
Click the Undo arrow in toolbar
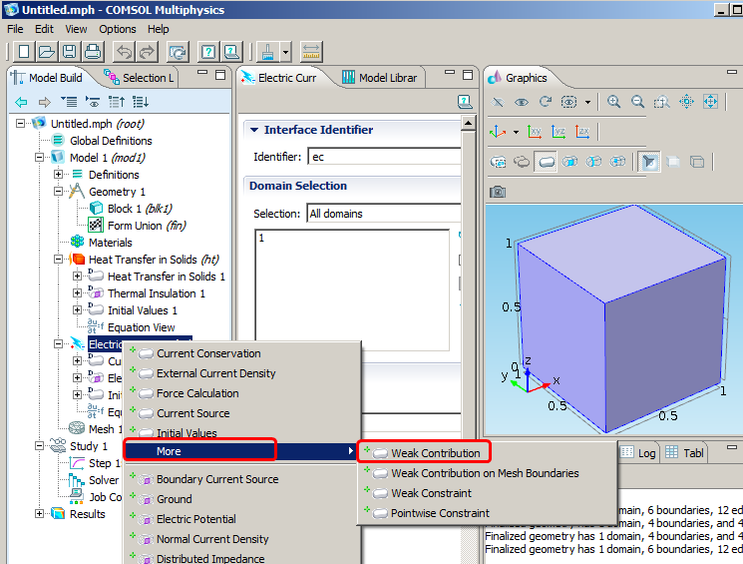click(x=125, y=51)
